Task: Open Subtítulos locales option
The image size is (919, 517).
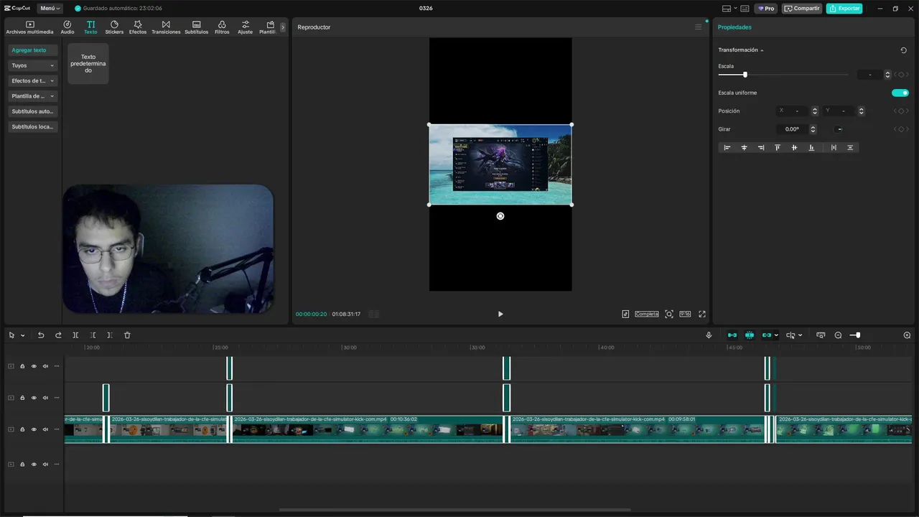Action: coord(33,126)
